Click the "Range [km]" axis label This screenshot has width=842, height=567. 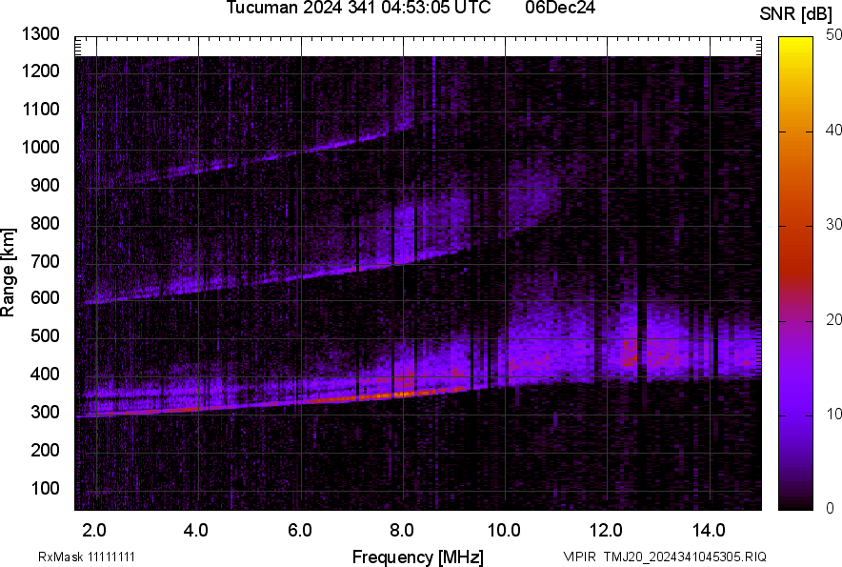8,273
